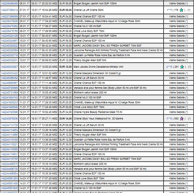The image size is (194, 193).
Task: Select item link 142244114853
Action: [x=9, y=130]
